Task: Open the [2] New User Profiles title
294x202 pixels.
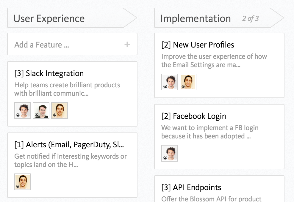Action: (x=198, y=45)
